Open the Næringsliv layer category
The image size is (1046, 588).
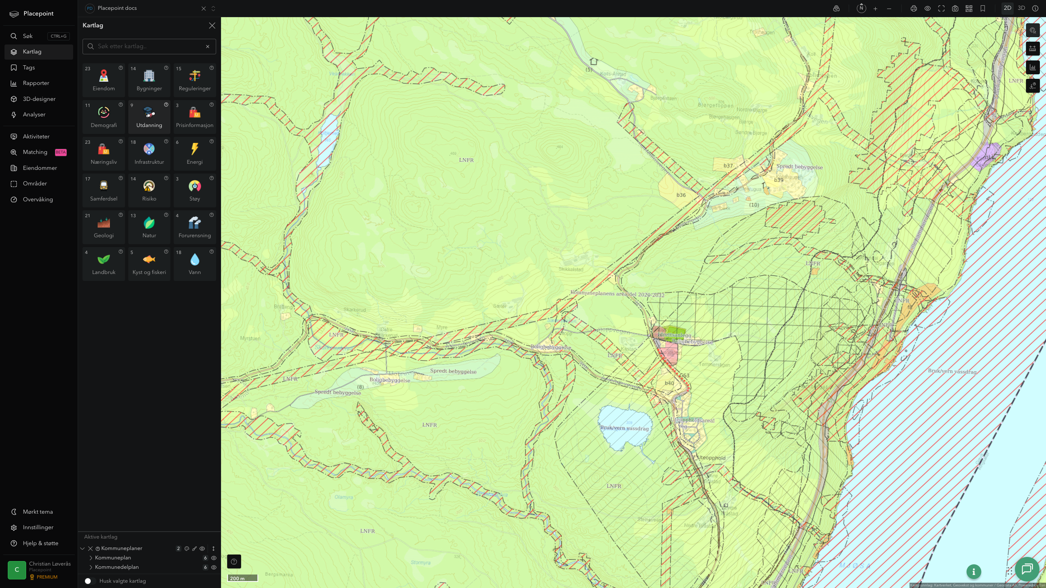coord(104,154)
